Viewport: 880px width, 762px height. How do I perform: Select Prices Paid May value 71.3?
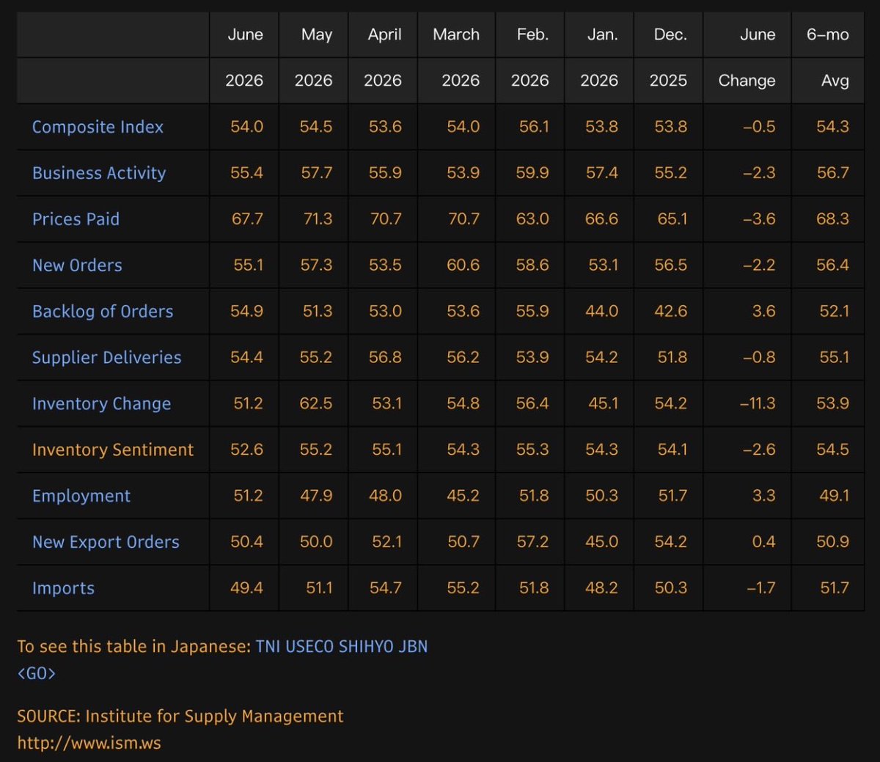pos(318,219)
